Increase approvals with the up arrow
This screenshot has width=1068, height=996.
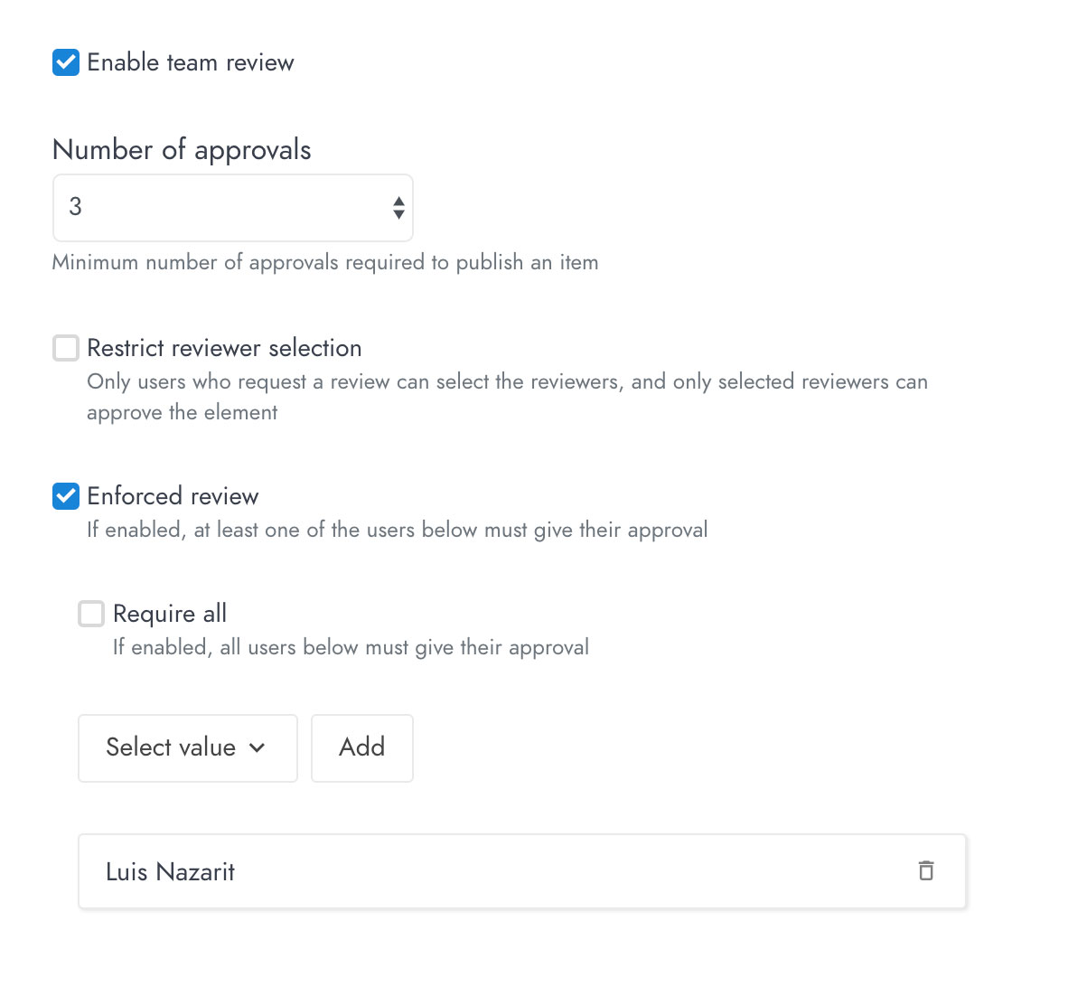(x=399, y=201)
